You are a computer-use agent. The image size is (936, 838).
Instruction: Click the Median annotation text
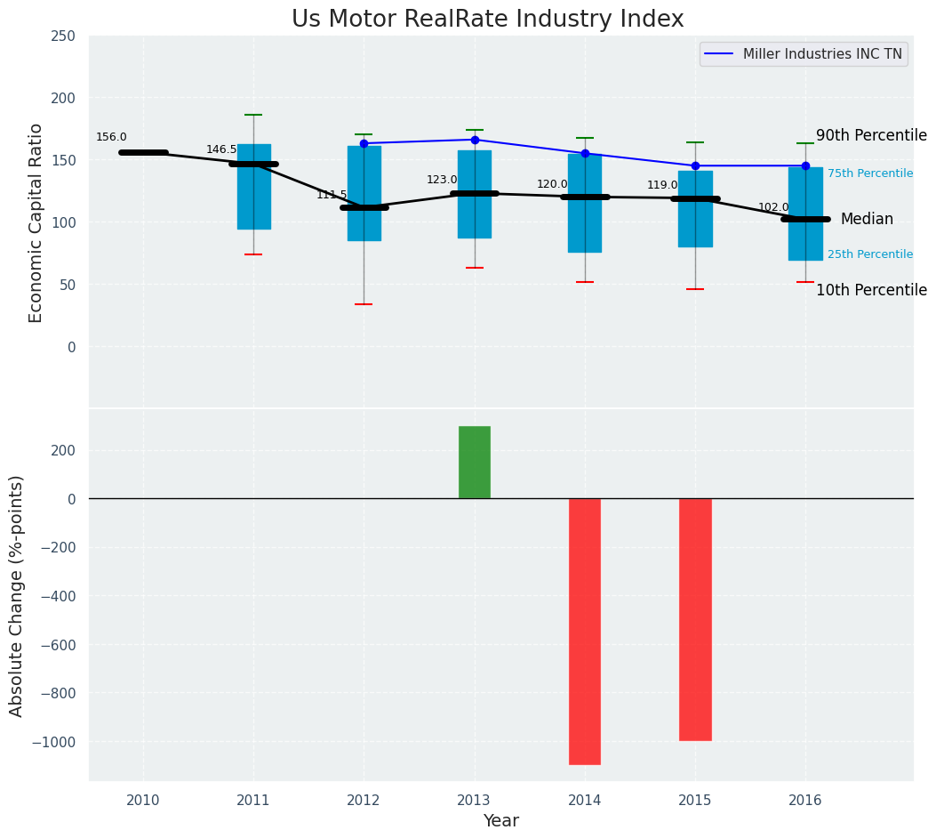[x=867, y=219]
